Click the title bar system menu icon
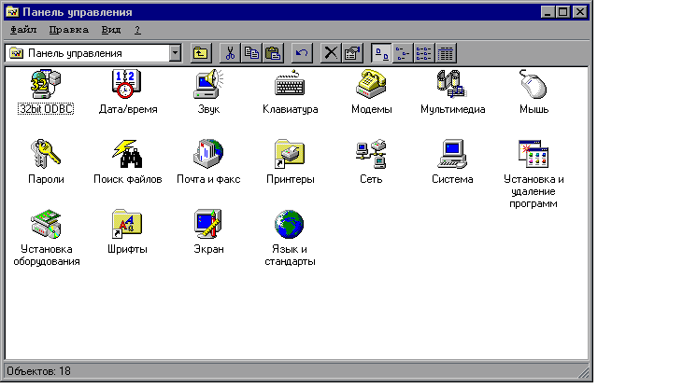This screenshot has width=683, height=388. [x=13, y=12]
